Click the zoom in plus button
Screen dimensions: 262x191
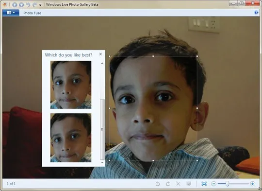pos(252,184)
